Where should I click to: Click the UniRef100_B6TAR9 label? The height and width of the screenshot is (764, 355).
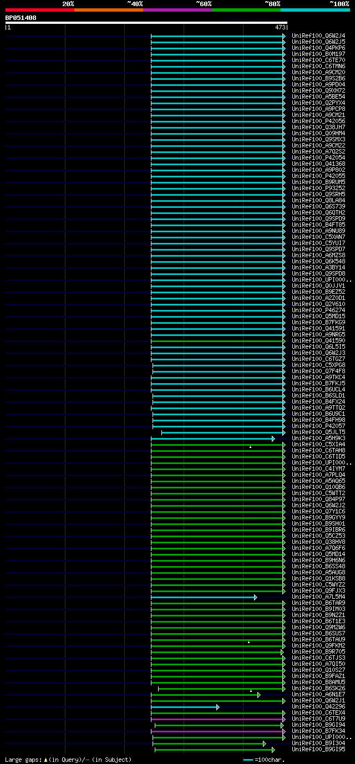click(x=318, y=603)
